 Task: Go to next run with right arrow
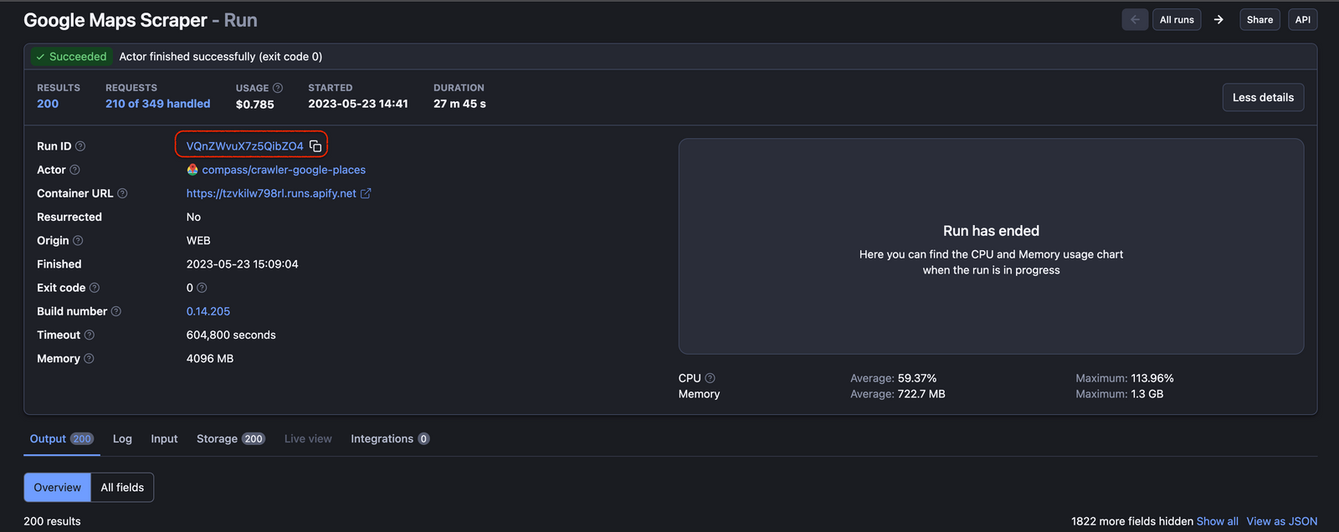coord(1218,20)
